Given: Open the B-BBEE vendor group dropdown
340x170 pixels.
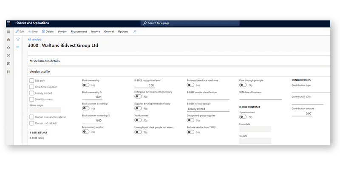Looking at the screenshot, I should tap(208, 109).
